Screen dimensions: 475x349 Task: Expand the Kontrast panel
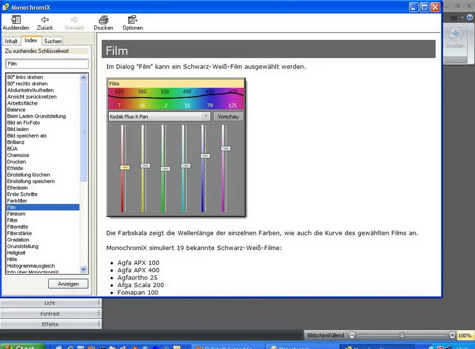[x=50, y=313]
